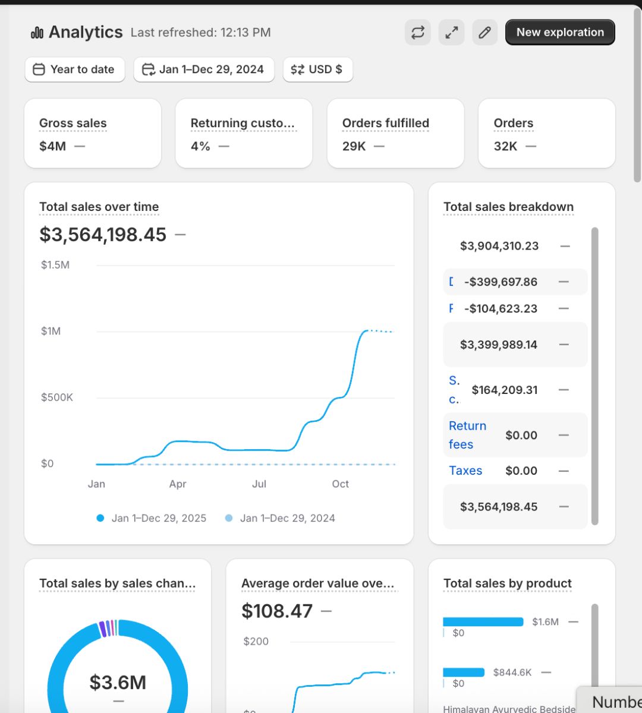Screen dimensions: 642x713
Task: Open the USD $ currency selector
Action: [x=318, y=70]
